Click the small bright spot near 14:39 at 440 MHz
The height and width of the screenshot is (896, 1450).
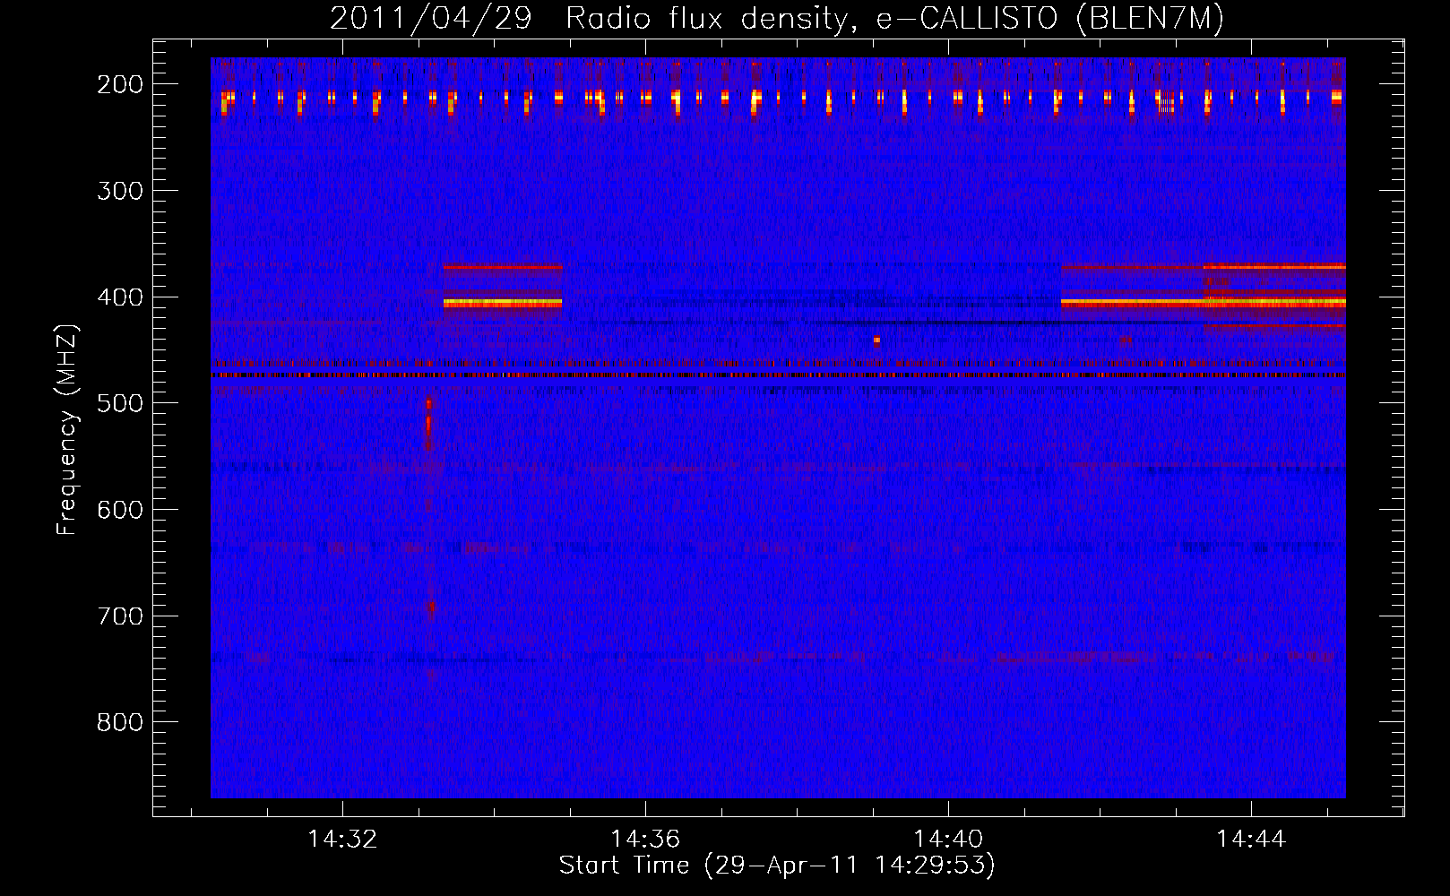point(876,340)
